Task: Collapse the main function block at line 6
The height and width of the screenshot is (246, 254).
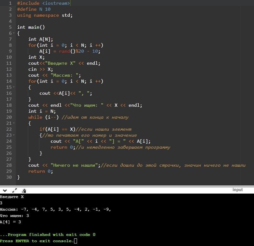Action: (14, 33)
